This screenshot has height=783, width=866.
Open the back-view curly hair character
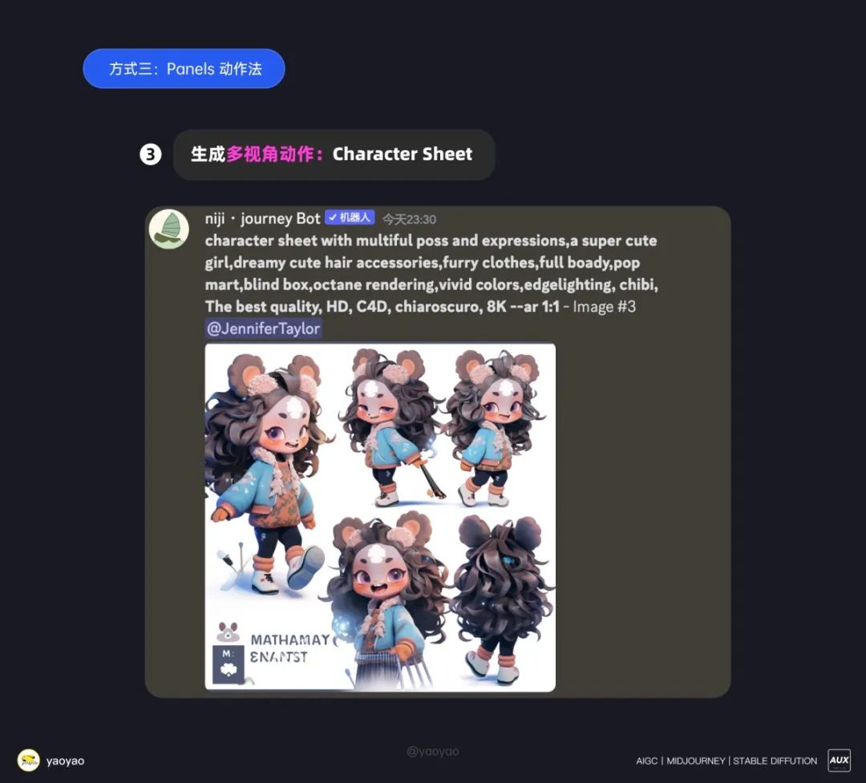(500, 599)
